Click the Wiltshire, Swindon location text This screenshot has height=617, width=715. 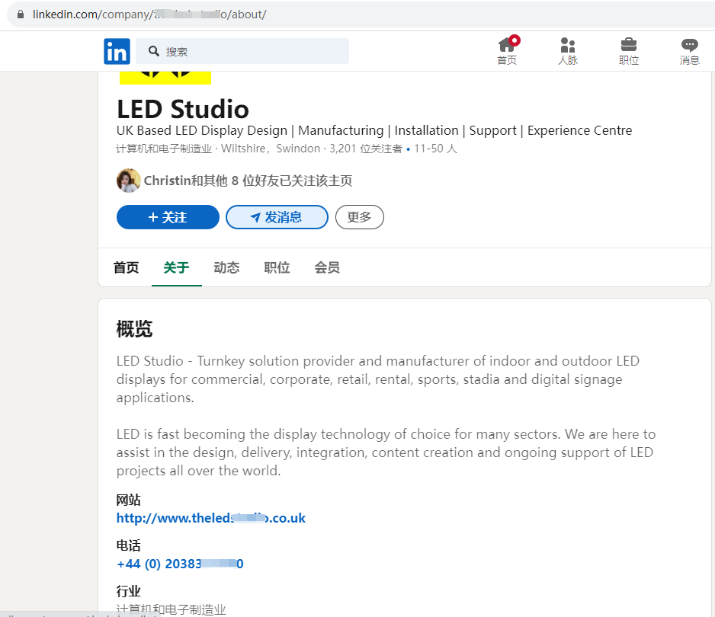click(x=271, y=149)
